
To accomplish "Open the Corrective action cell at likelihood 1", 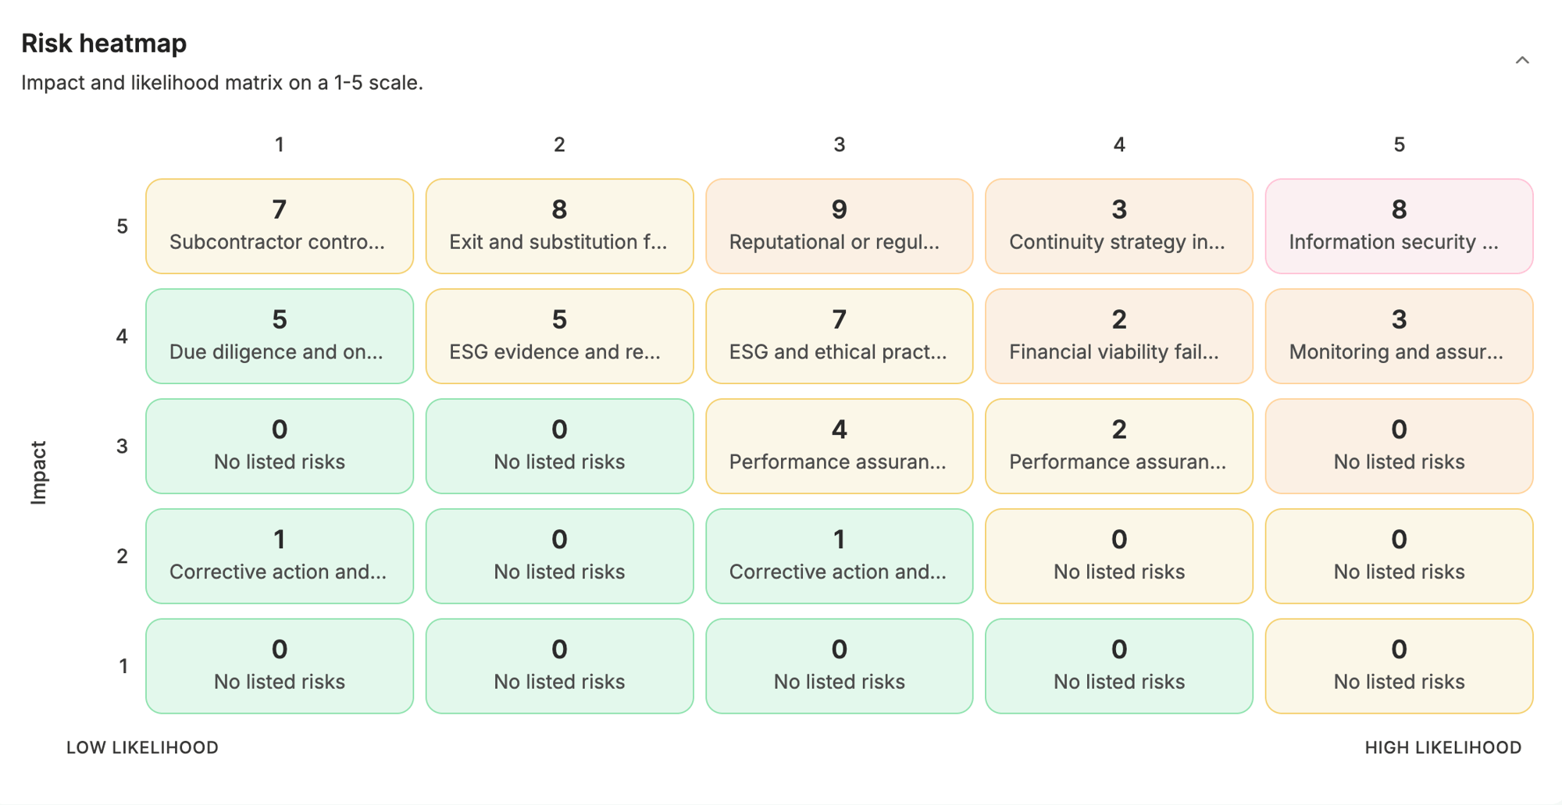I will (x=280, y=557).
